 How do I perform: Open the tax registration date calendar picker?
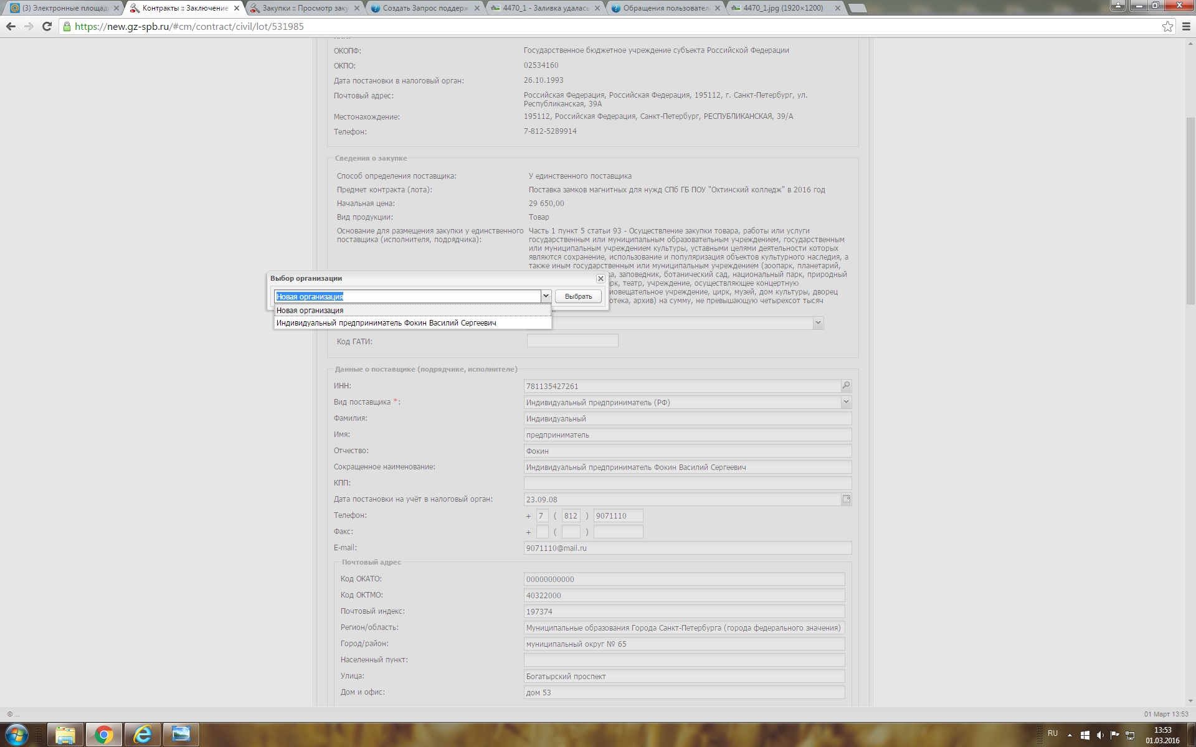click(x=846, y=499)
